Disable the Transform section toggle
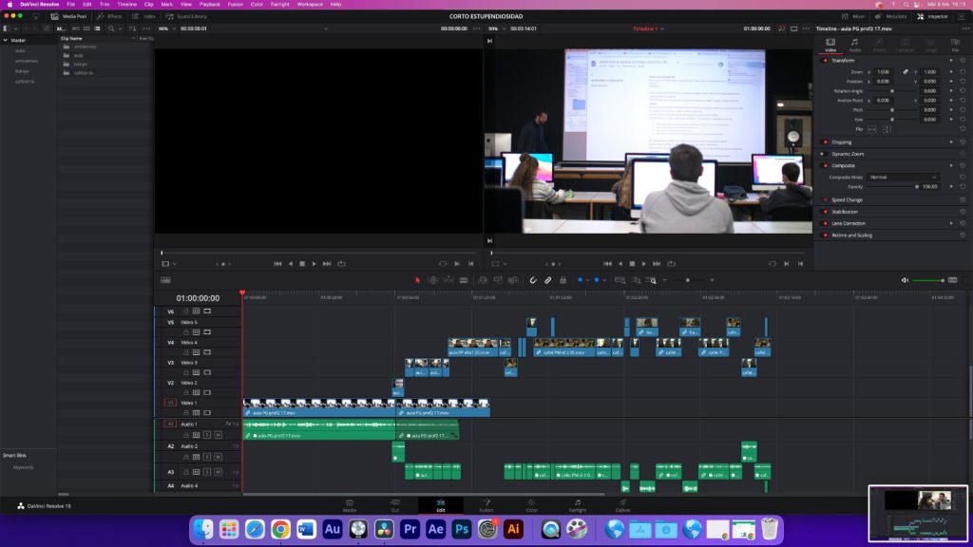Image resolution: width=973 pixels, height=547 pixels. [x=825, y=61]
